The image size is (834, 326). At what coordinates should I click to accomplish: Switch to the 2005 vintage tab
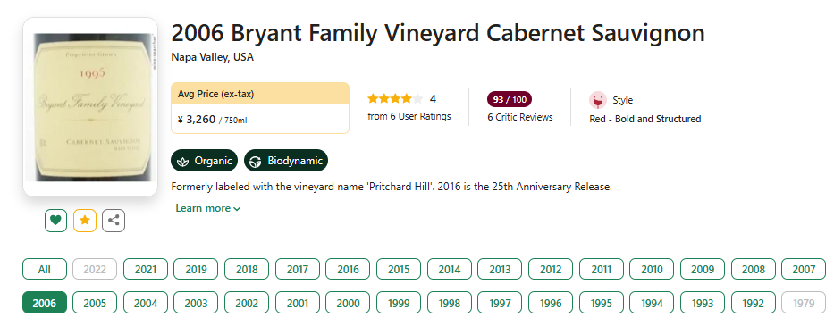tap(96, 303)
